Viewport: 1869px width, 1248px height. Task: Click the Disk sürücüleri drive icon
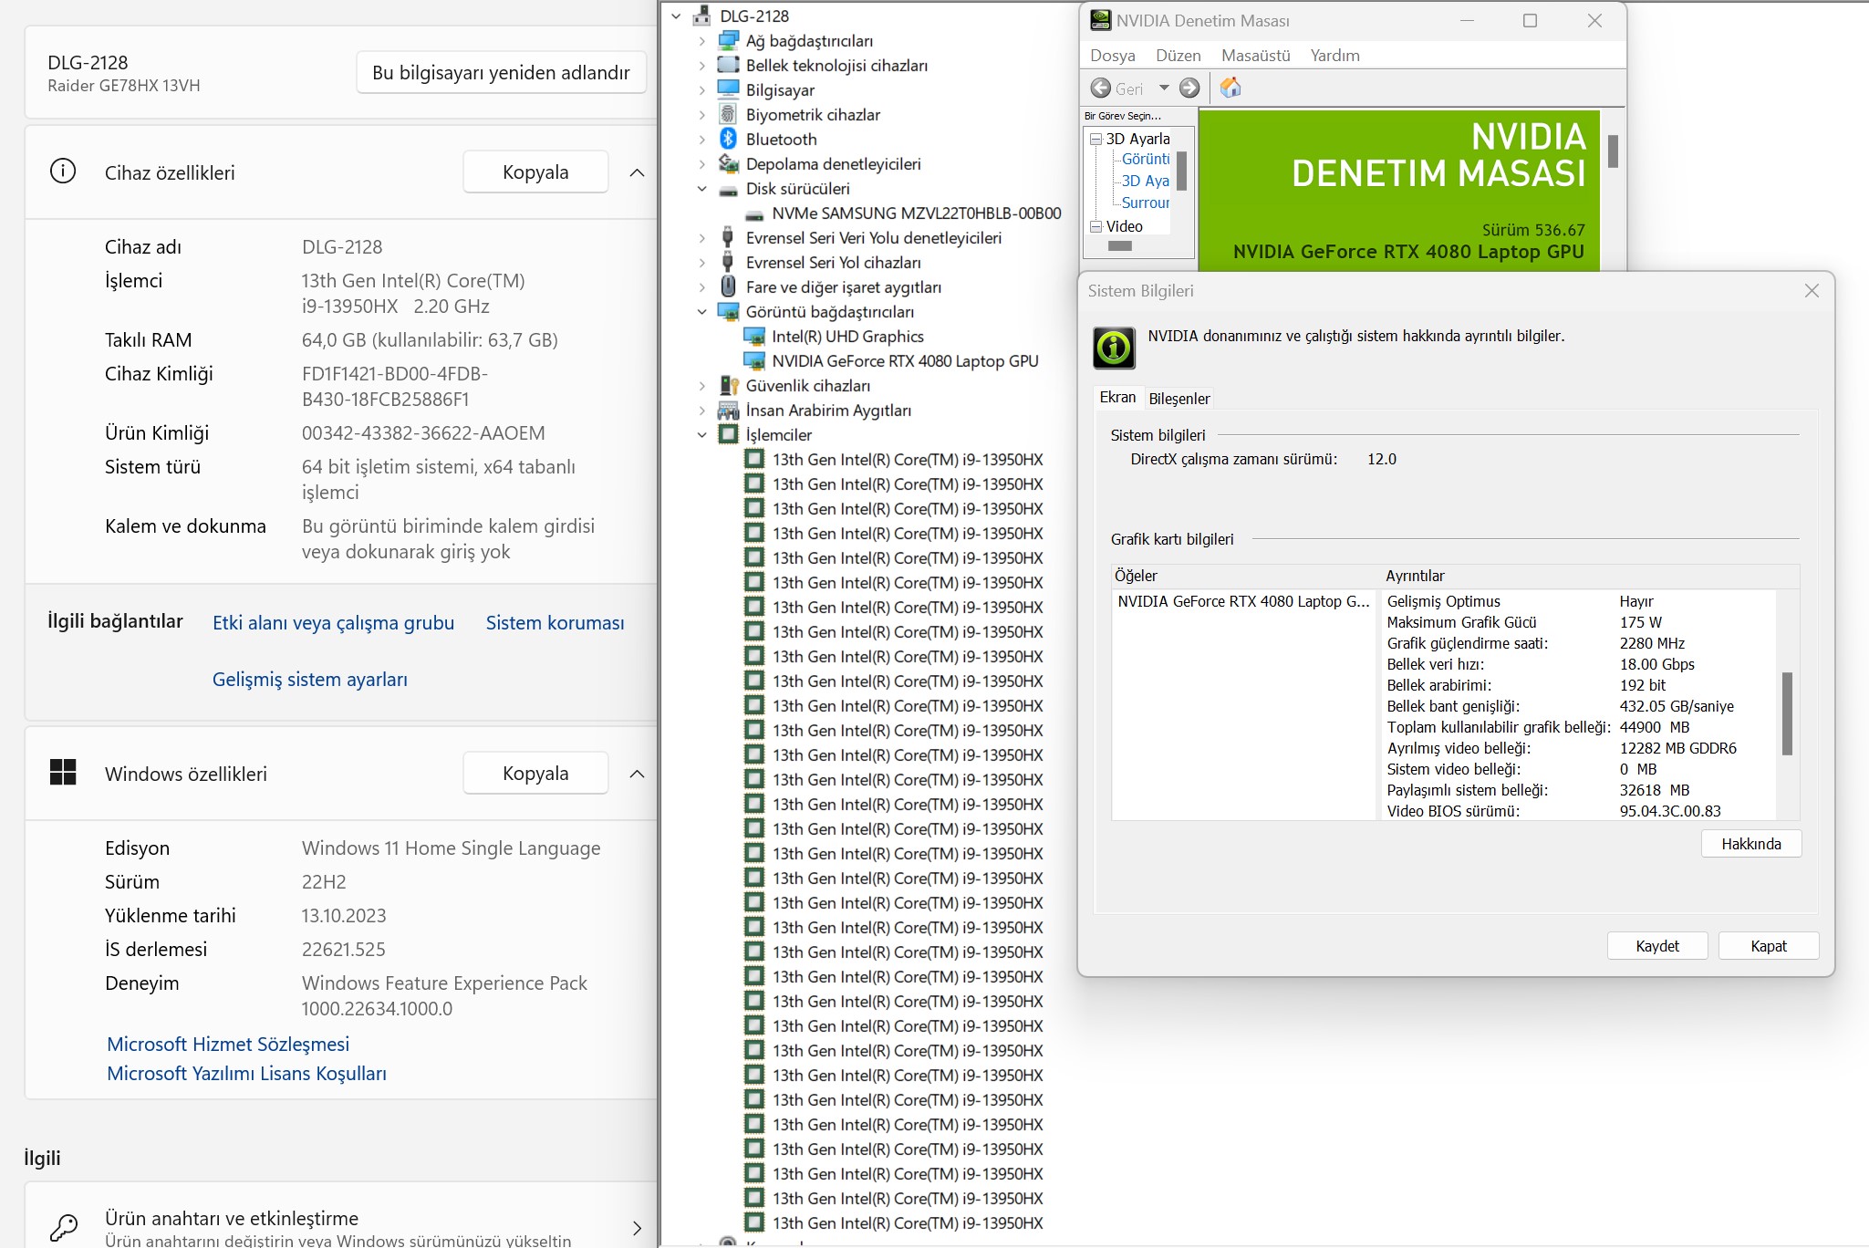point(728,190)
